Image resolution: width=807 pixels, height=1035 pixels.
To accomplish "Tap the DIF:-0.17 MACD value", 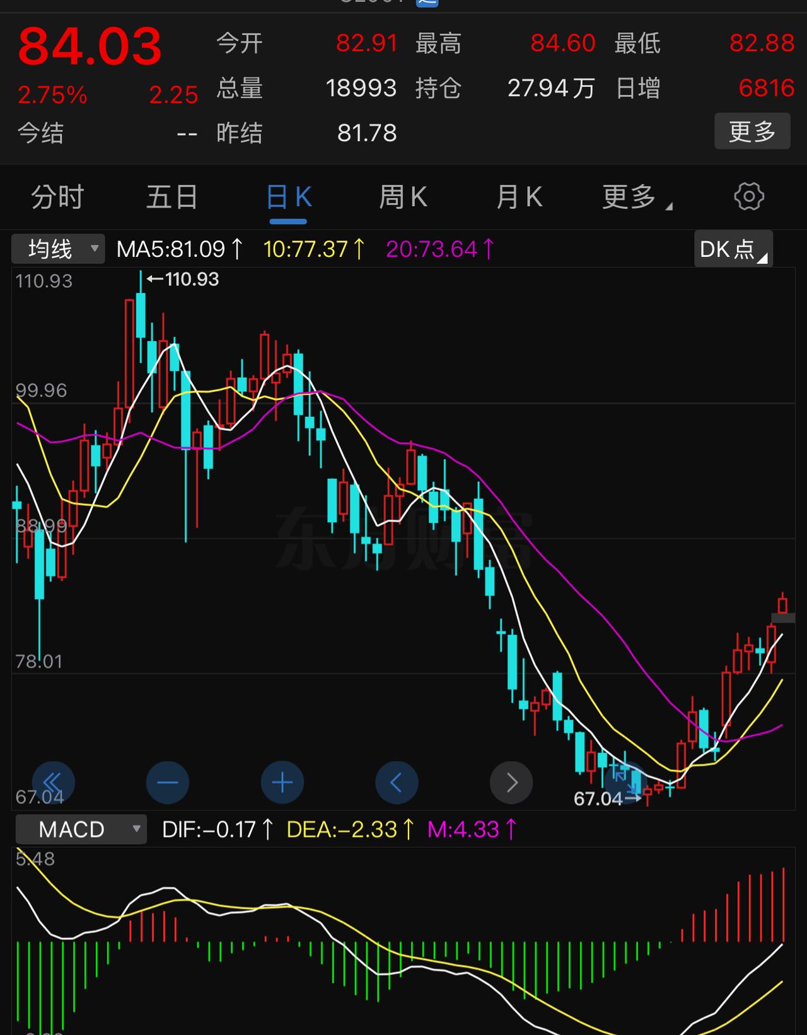I will click(x=218, y=830).
